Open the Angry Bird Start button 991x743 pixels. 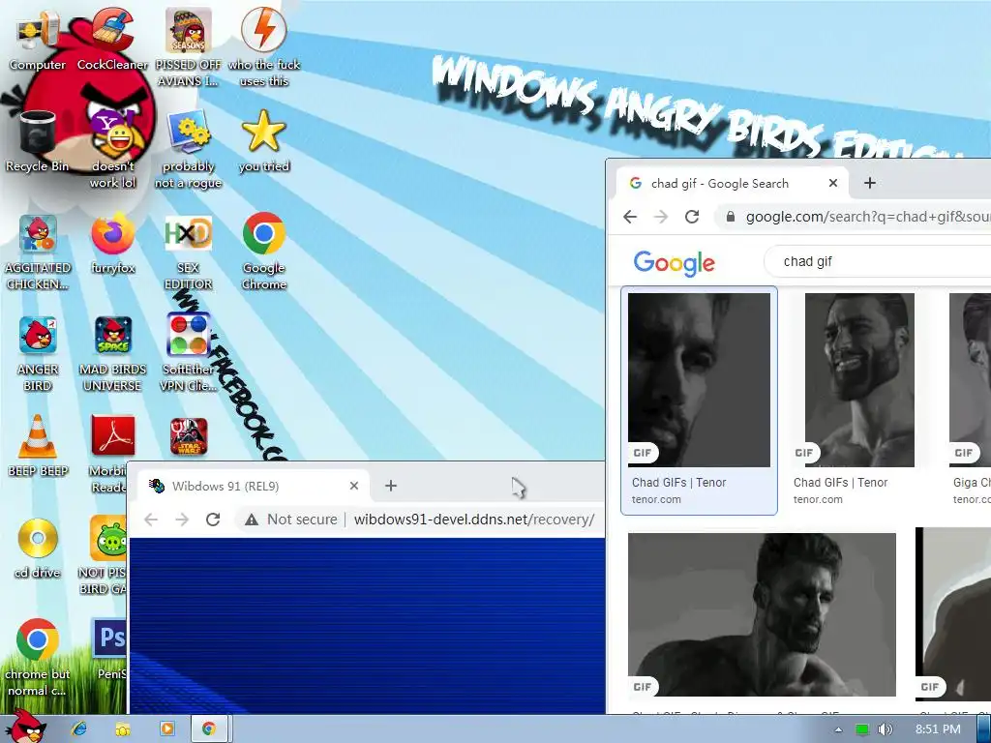coord(25,727)
